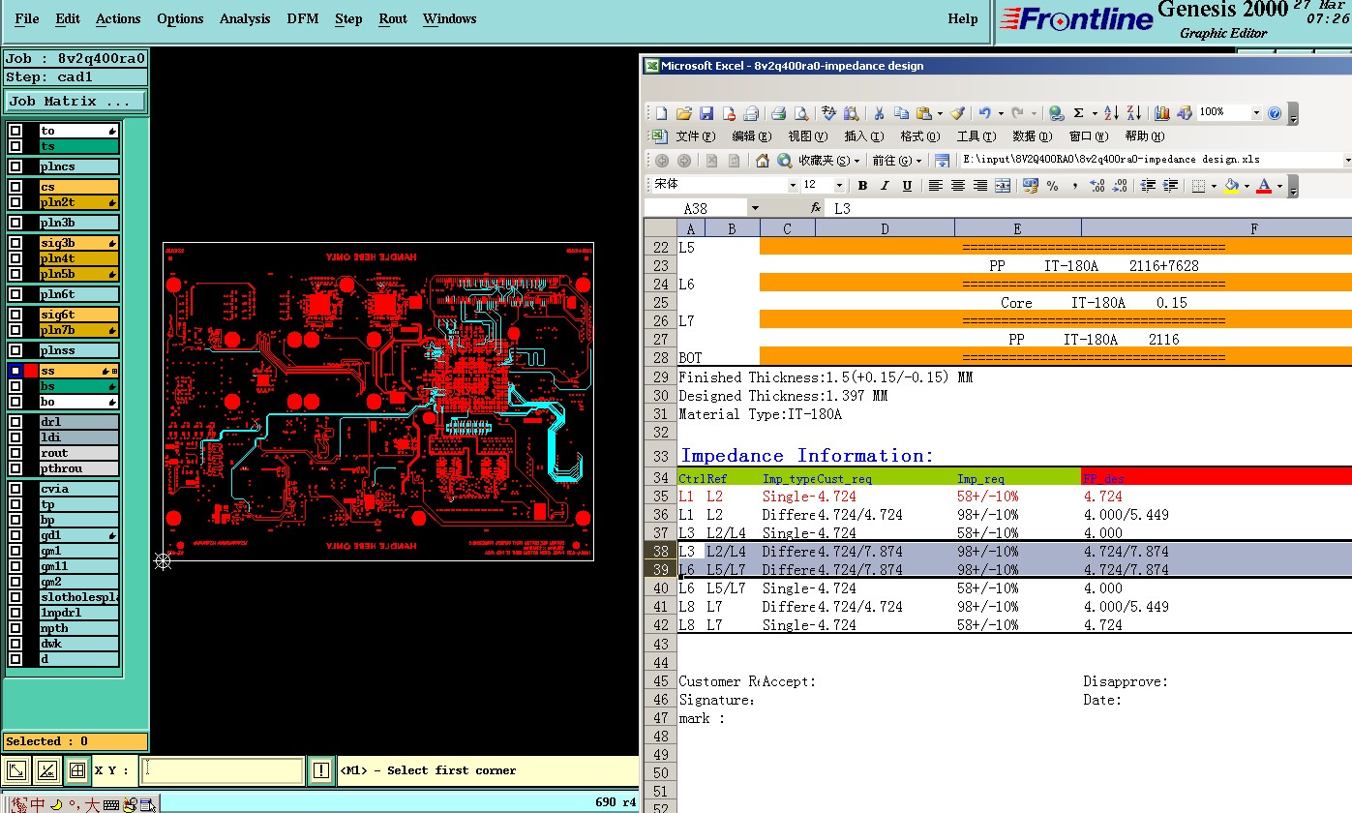Click the font color red A swatch
Screen dimensions: 1352x813
click(1263, 186)
